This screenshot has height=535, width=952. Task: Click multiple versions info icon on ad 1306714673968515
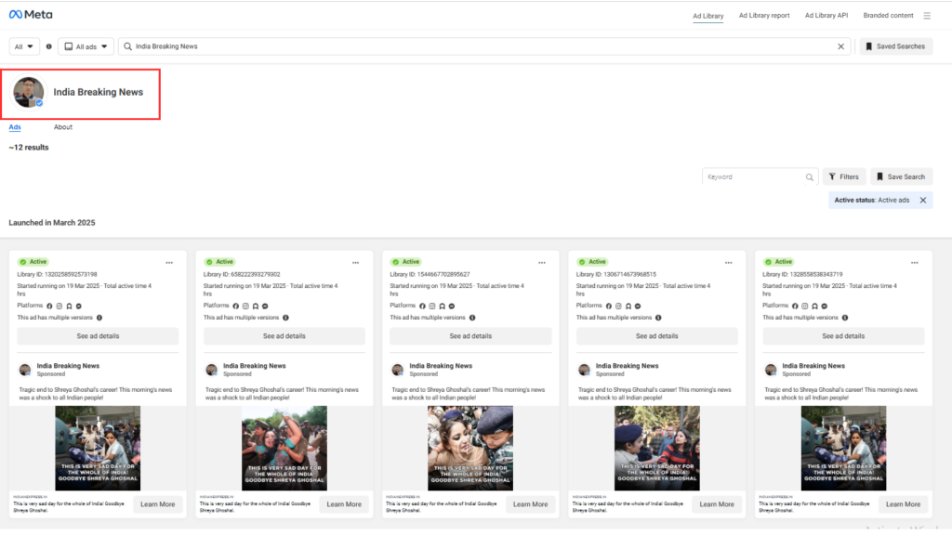(658, 318)
